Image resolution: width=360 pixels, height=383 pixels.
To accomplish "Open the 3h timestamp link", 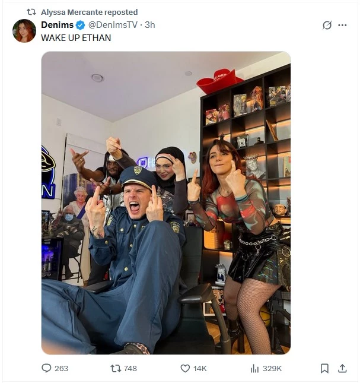I will (x=150, y=25).
